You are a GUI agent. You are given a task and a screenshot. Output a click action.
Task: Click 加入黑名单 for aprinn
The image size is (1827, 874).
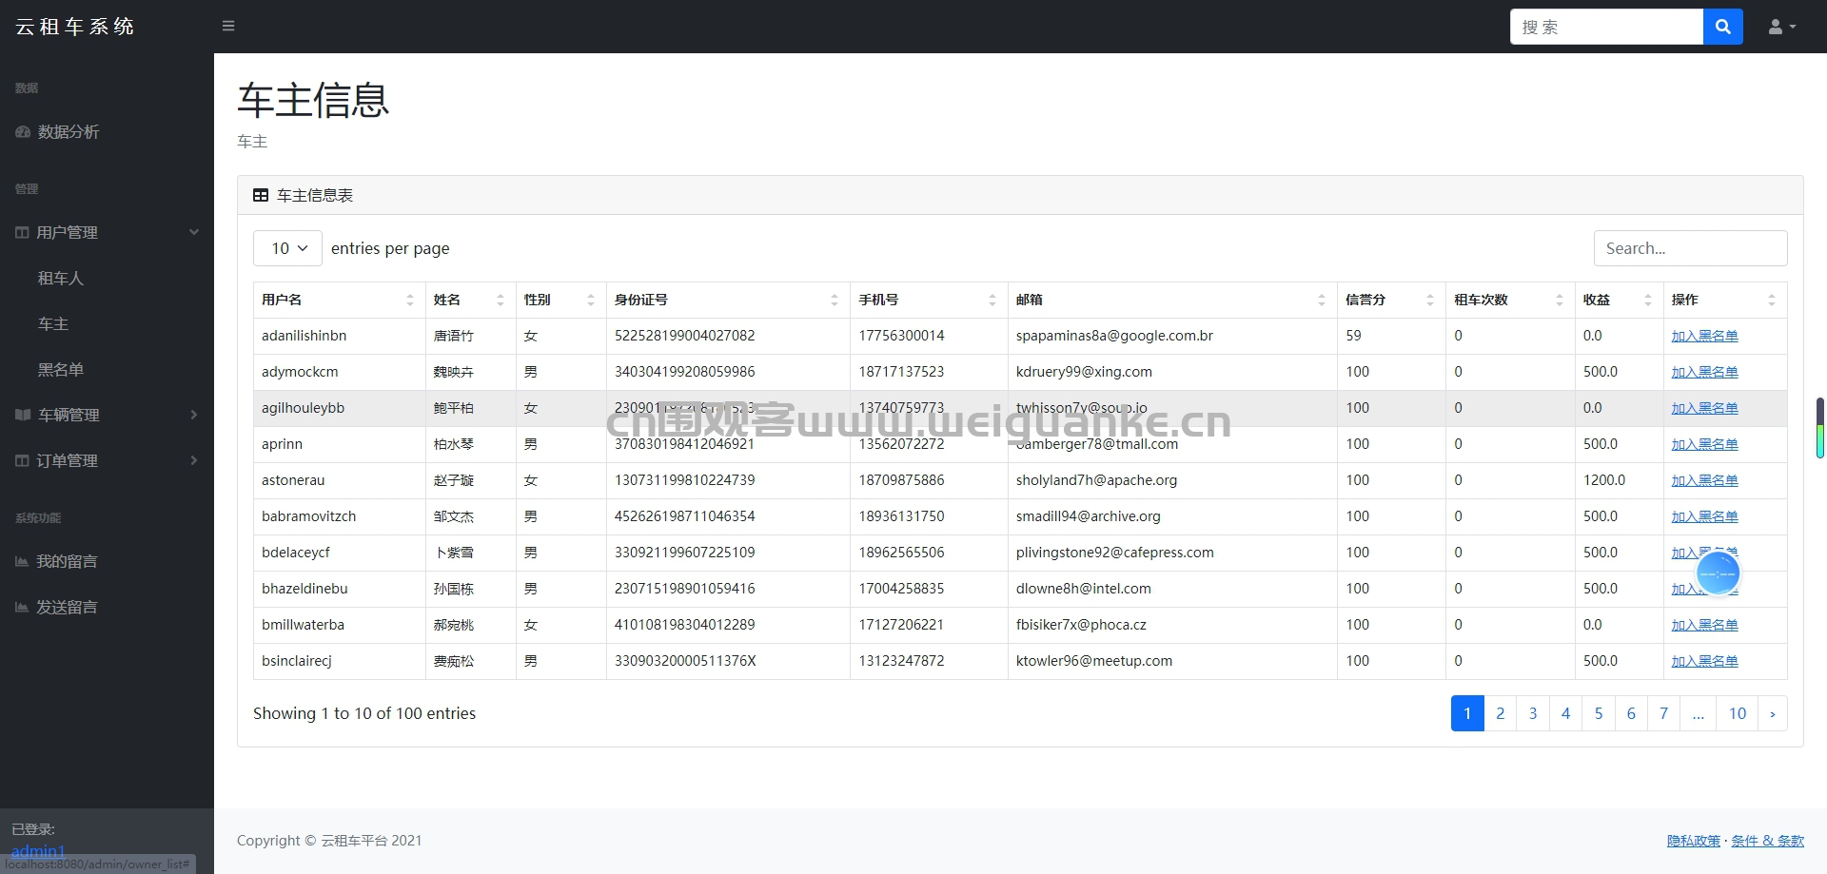click(x=1704, y=444)
